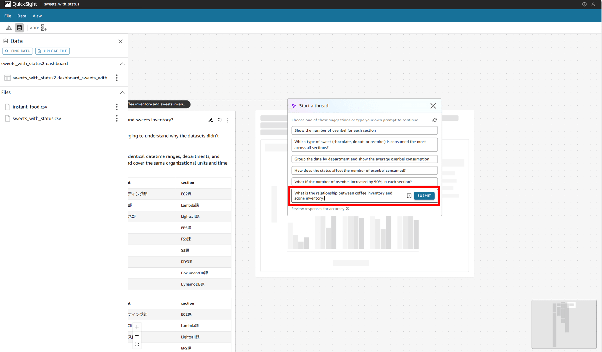This screenshot has height=352, width=602.
Task: Open the File menu
Action: point(8,16)
